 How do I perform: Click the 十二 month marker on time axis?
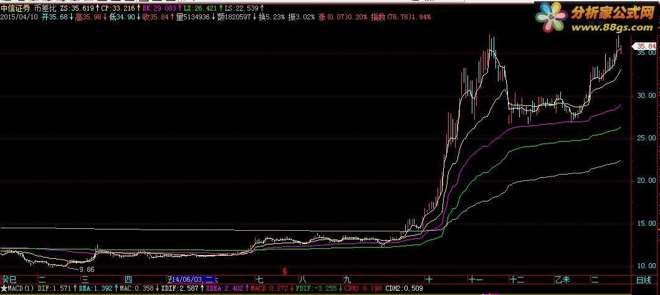[x=518, y=279]
